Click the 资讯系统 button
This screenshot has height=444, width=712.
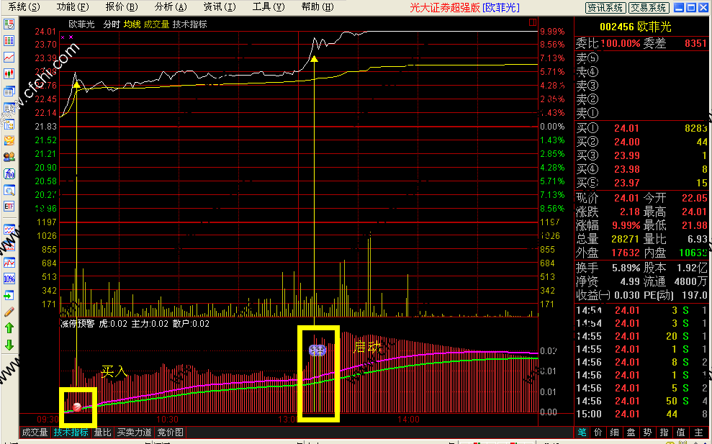605,8
